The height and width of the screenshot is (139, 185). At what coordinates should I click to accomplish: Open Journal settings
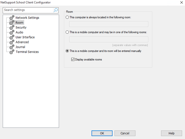pyautogui.click(x=20, y=47)
